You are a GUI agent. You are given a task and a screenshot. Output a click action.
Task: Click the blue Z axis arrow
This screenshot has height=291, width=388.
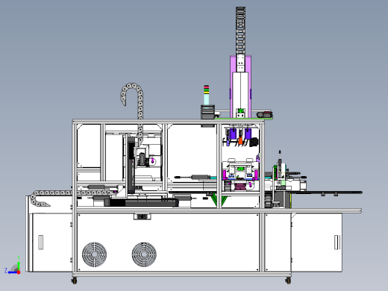pyautogui.click(x=12, y=272)
